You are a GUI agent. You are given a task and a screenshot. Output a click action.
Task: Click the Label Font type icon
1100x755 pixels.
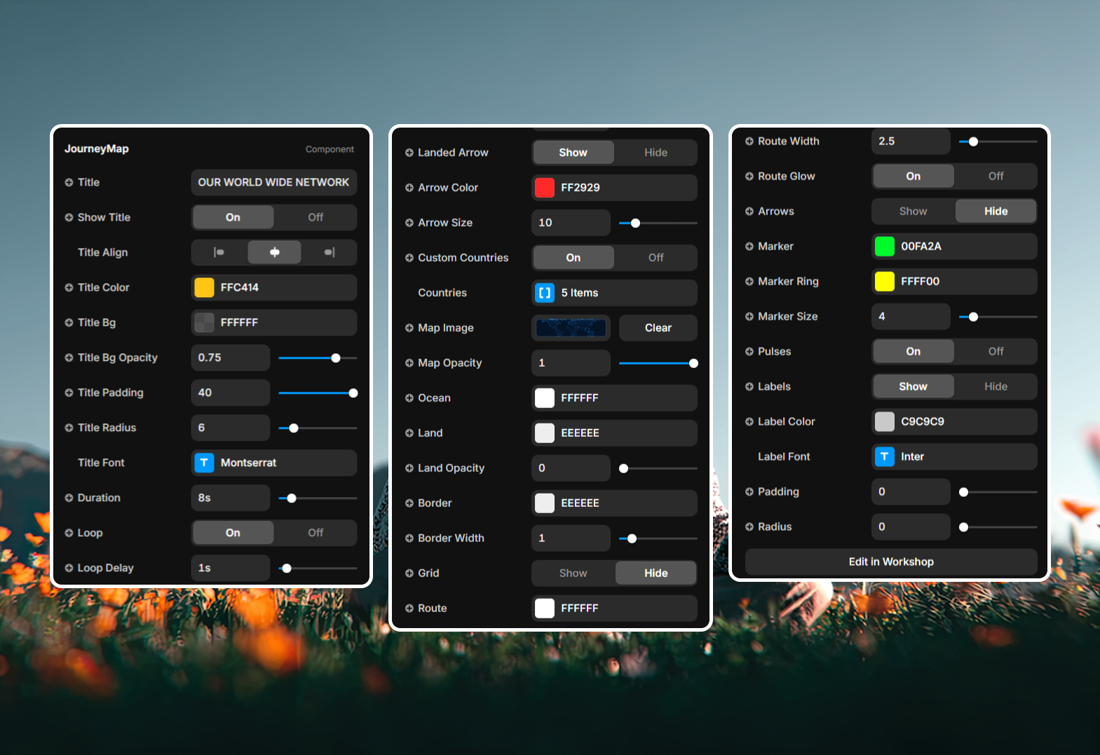[884, 456]
